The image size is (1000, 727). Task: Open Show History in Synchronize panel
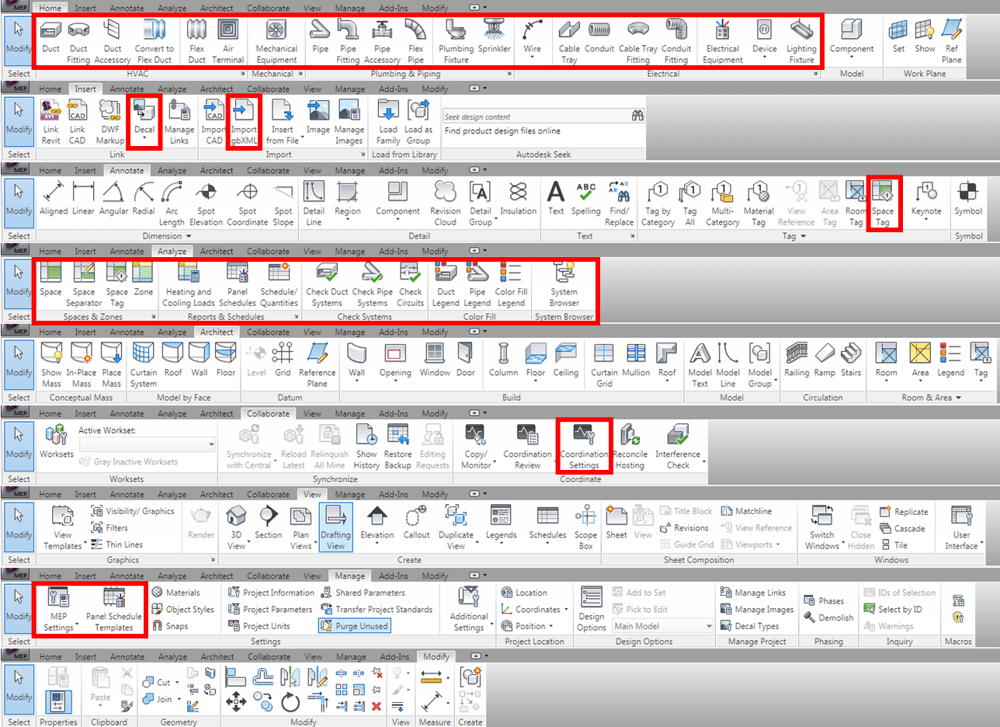(x=366, y=447)
